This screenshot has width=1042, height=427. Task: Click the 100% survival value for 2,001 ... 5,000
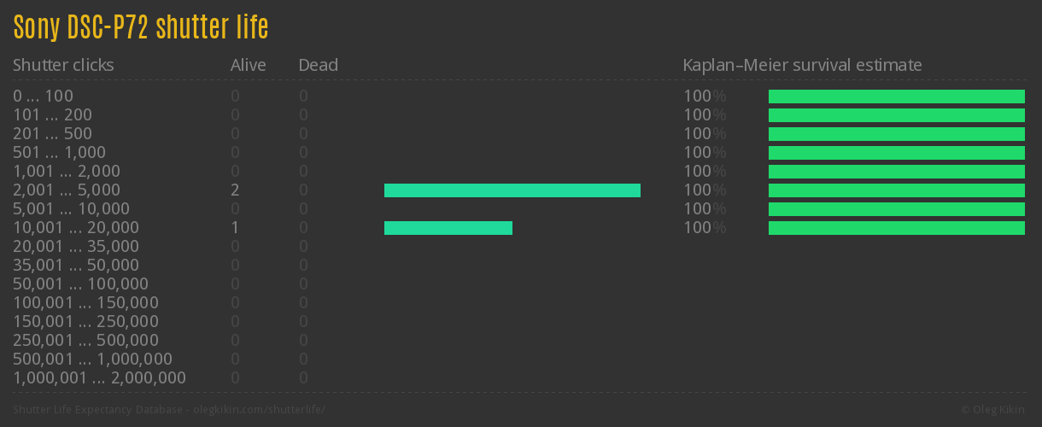pyautogui.click(x=704, y=190)
